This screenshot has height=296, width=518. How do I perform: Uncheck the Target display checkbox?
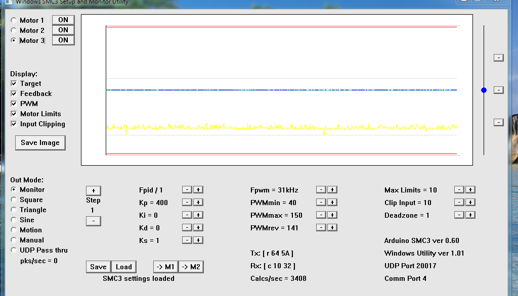tap(14, 83)
